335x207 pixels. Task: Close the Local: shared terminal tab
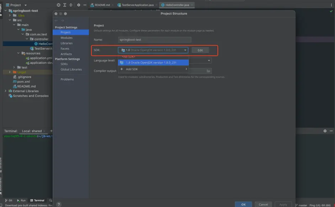(44, 131)
